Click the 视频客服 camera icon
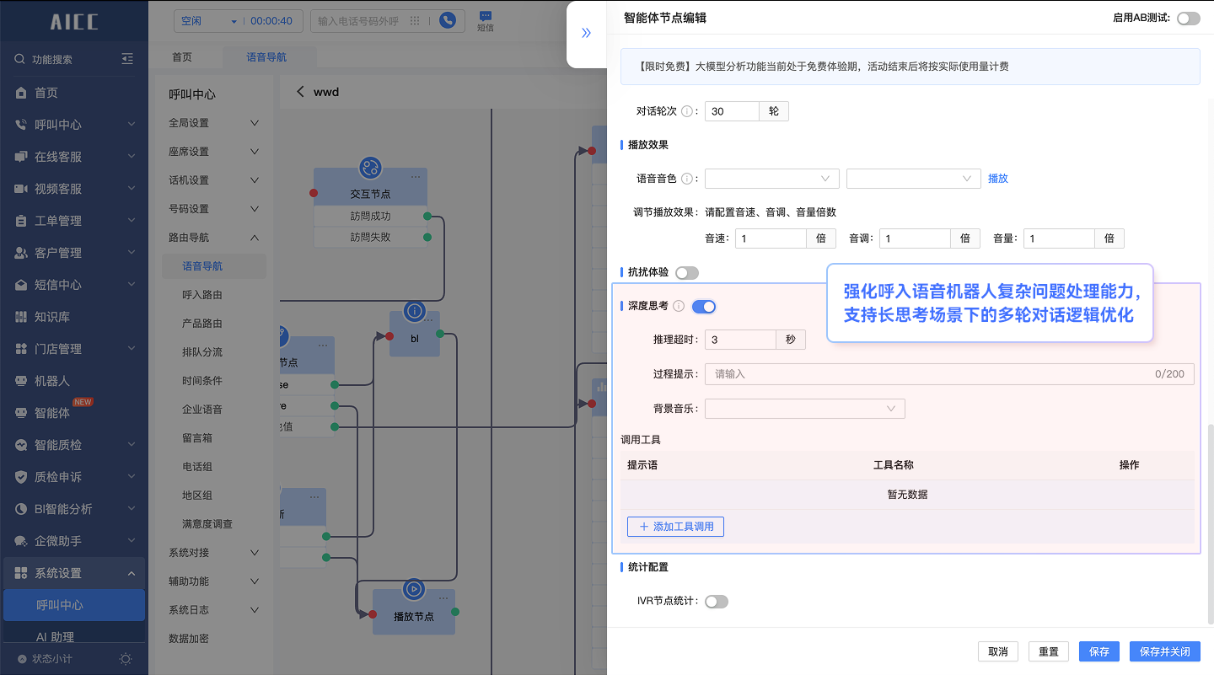The image size is (1214, 675). (x=21, y=189)
